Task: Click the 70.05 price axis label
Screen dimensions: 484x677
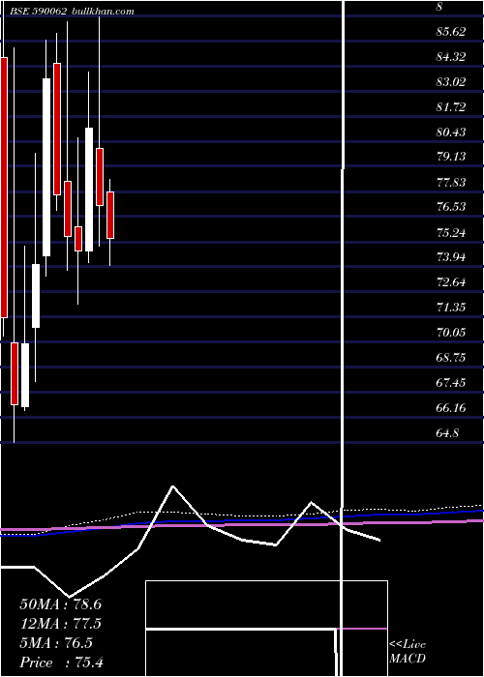Action: [x=451, y=333]
